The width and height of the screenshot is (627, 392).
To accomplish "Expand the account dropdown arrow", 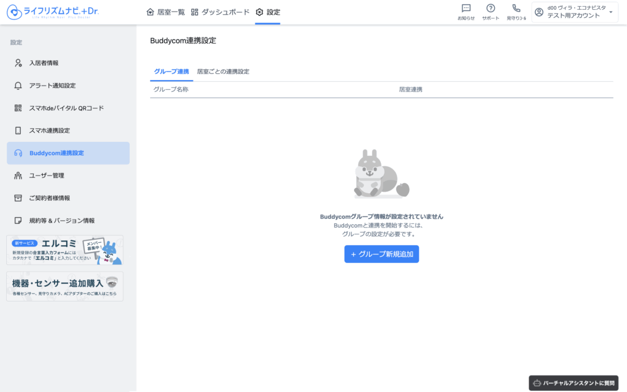I will [x=610, y=12].
